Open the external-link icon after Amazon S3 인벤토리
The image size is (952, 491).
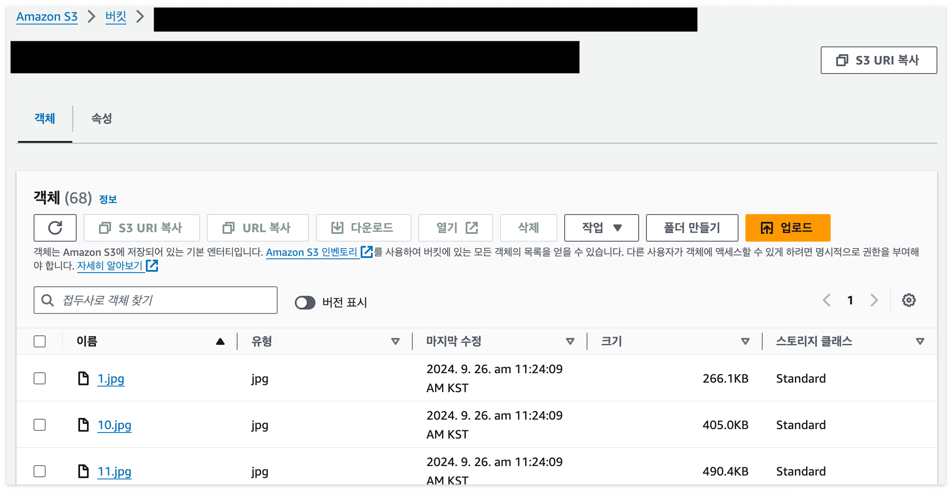(367, 252)
